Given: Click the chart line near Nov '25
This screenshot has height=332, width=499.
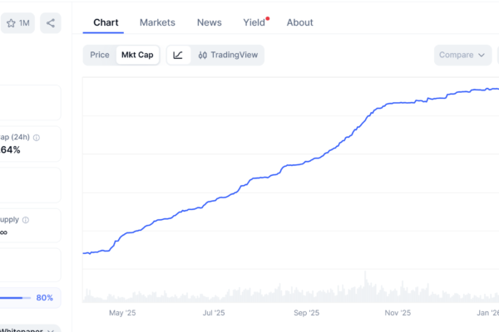Looking at the screenshot, I should (399, 103).
